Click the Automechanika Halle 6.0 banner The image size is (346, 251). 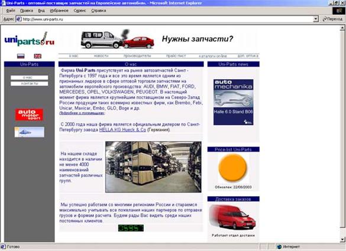coord(233,102)
